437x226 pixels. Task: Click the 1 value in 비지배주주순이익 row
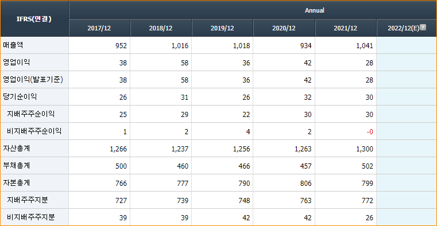coord(125,132)
